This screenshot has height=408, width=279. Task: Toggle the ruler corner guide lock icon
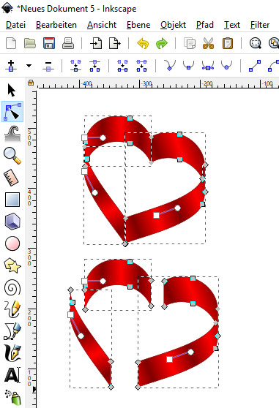point(31,83)
